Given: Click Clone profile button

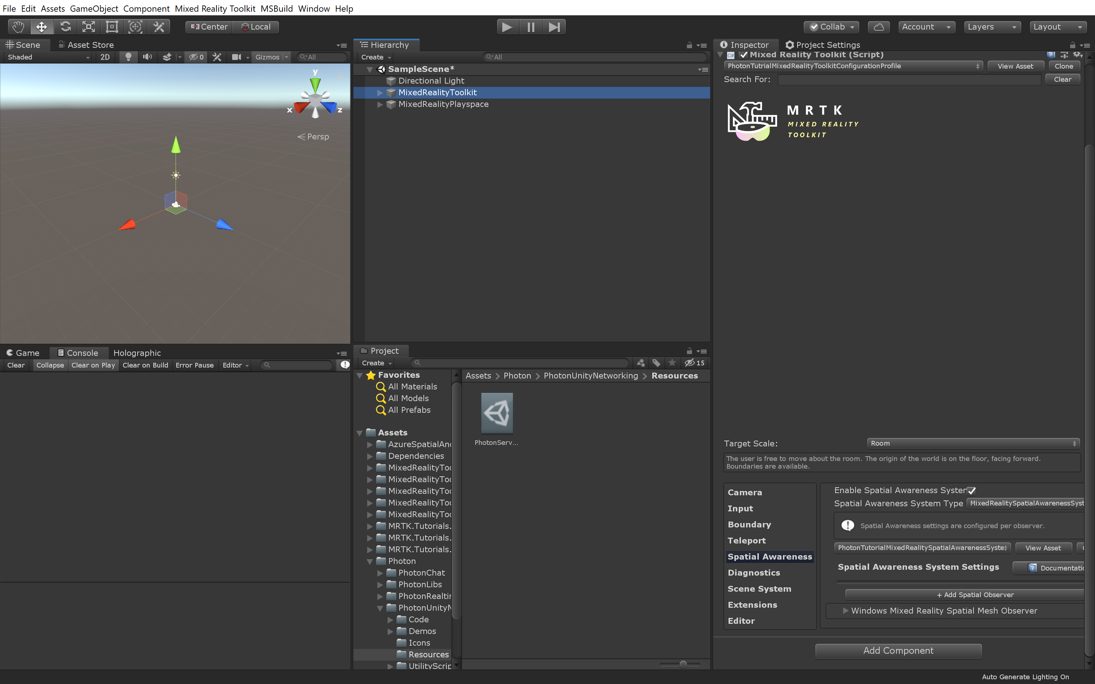Looking at the screenshot, I should coord(1064,66).
